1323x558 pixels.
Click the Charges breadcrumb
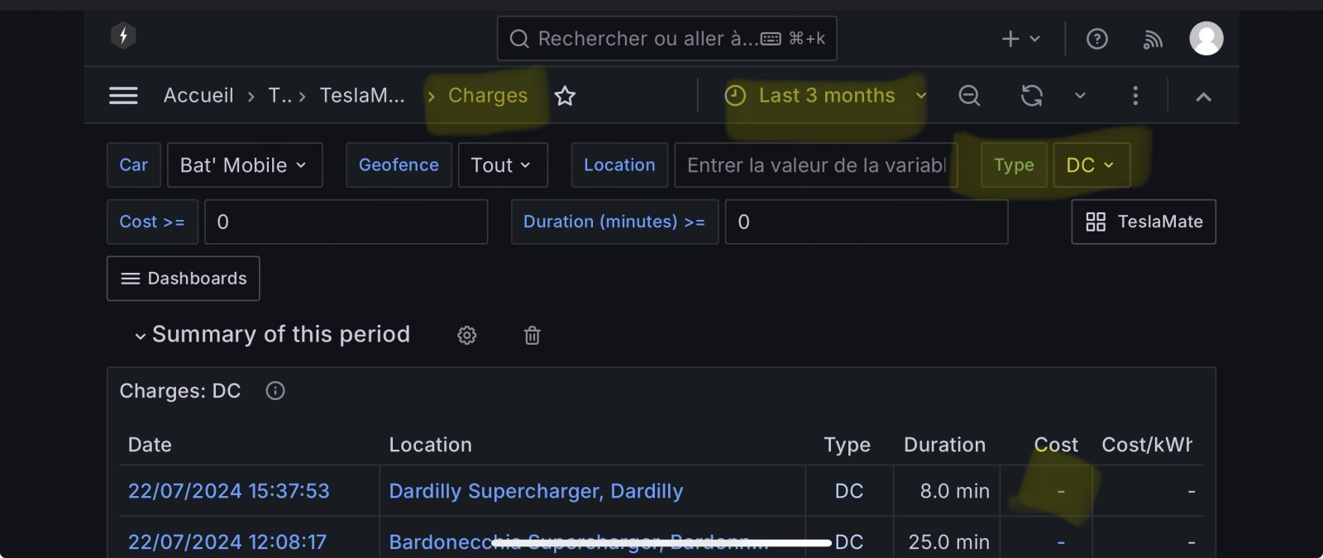click(x=488, y=96)
